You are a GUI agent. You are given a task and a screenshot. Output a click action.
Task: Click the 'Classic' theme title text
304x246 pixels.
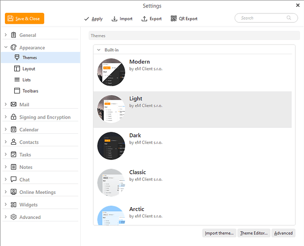(137, 172)
